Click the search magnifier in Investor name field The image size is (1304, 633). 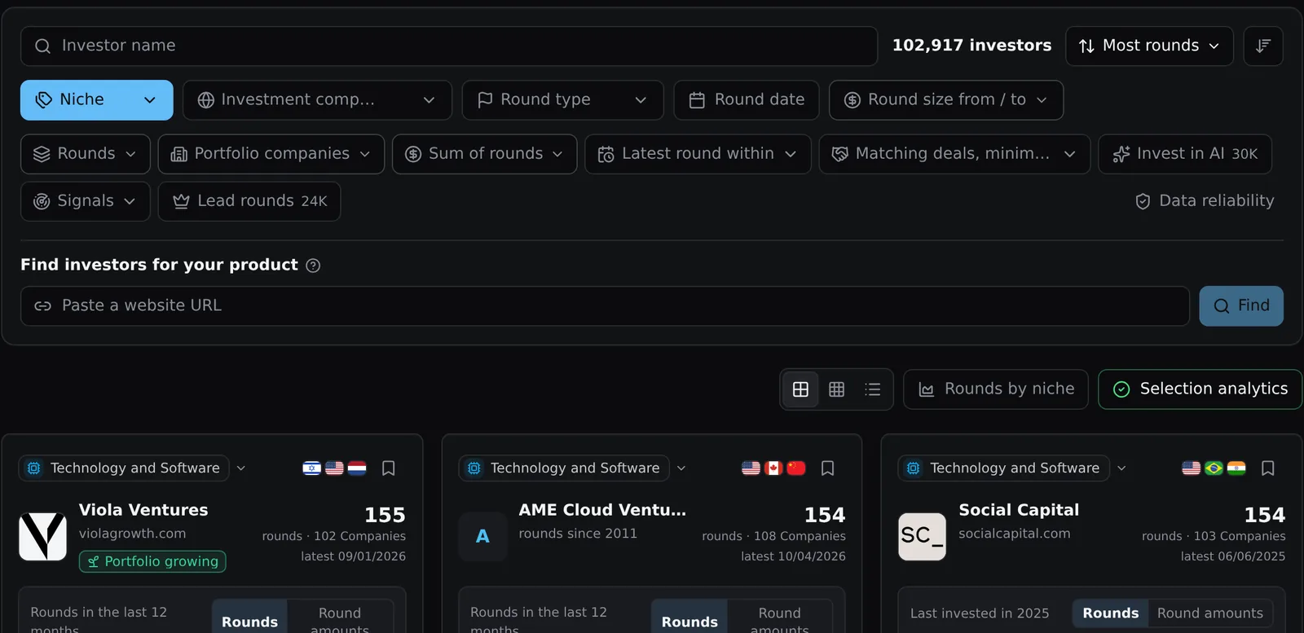point(43,46)
